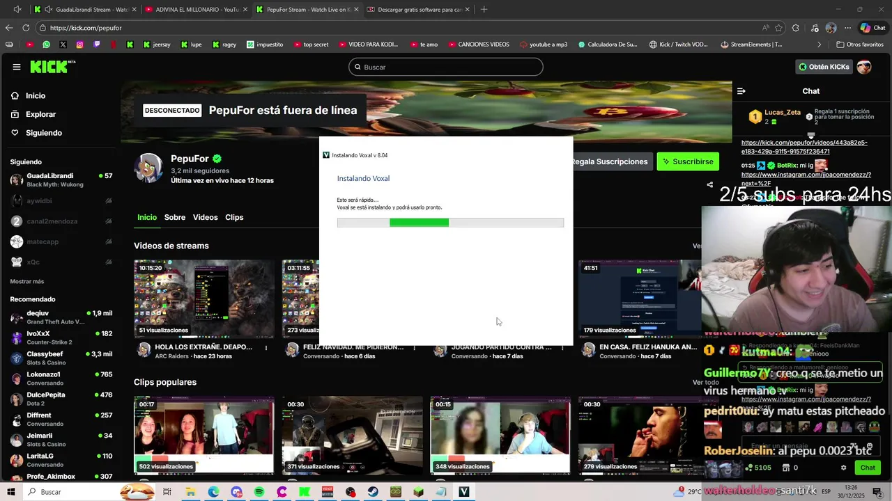Switch to Clips channel tab
This screenshot has height=501, width=892.
pos(234,218)
